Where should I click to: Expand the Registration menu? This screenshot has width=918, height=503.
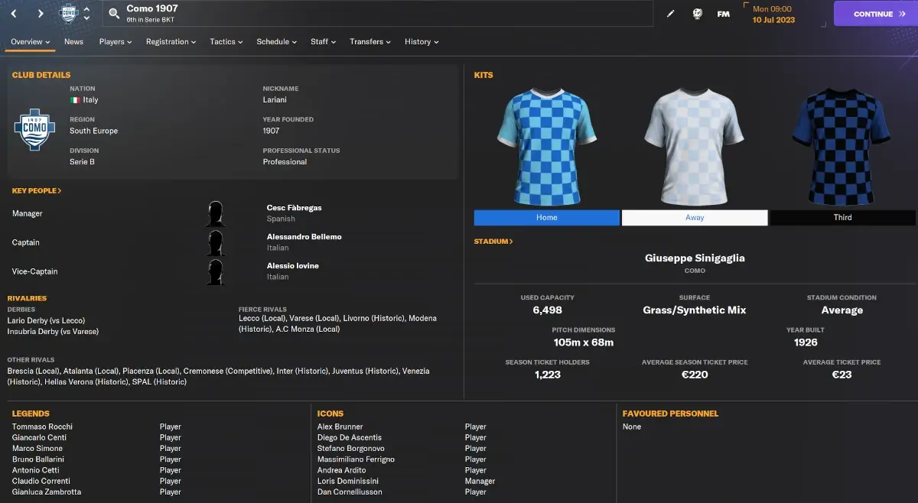pyautogui.click(x=171, y=42)
